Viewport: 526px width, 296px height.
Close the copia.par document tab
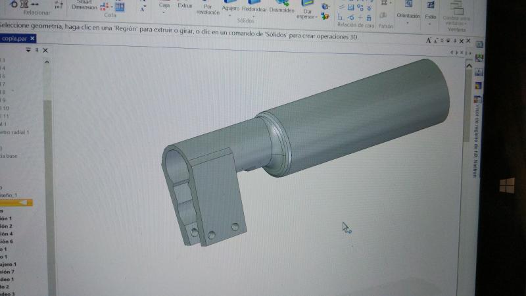click(32, 39)
